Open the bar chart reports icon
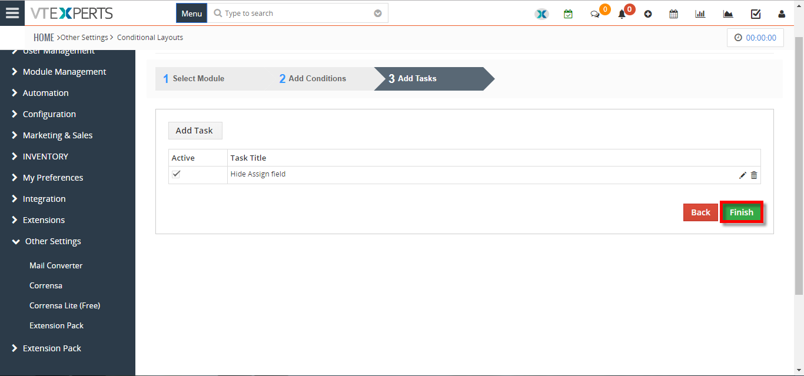Image resolution: width=804 pixels, height=376 pixels. (700, 14)
